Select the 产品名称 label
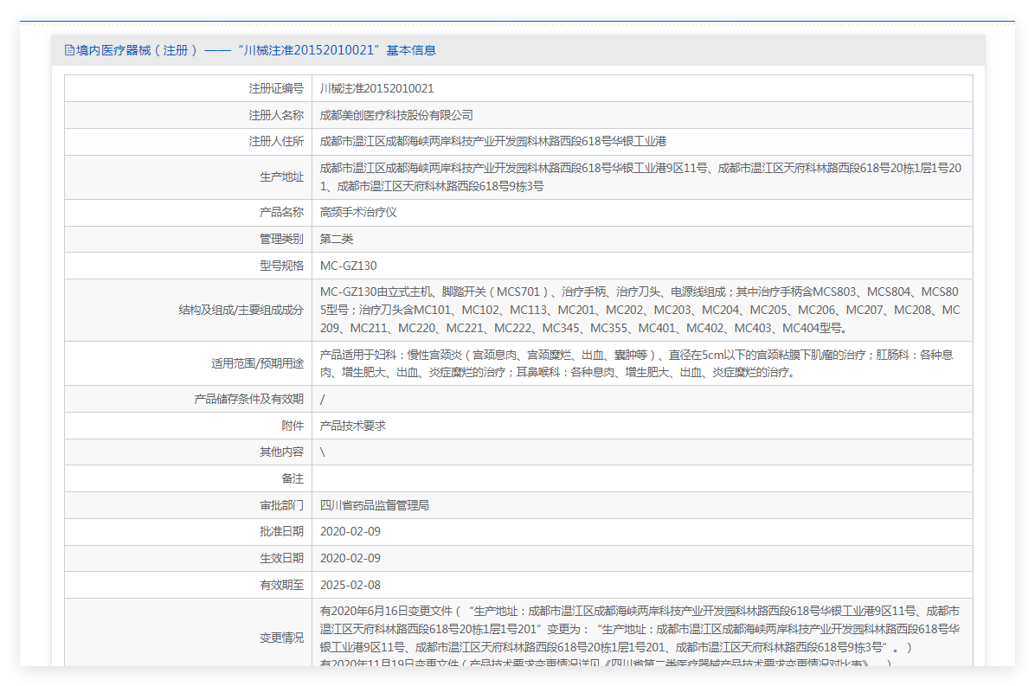1035x686 pixels. [x=282, y=213]
